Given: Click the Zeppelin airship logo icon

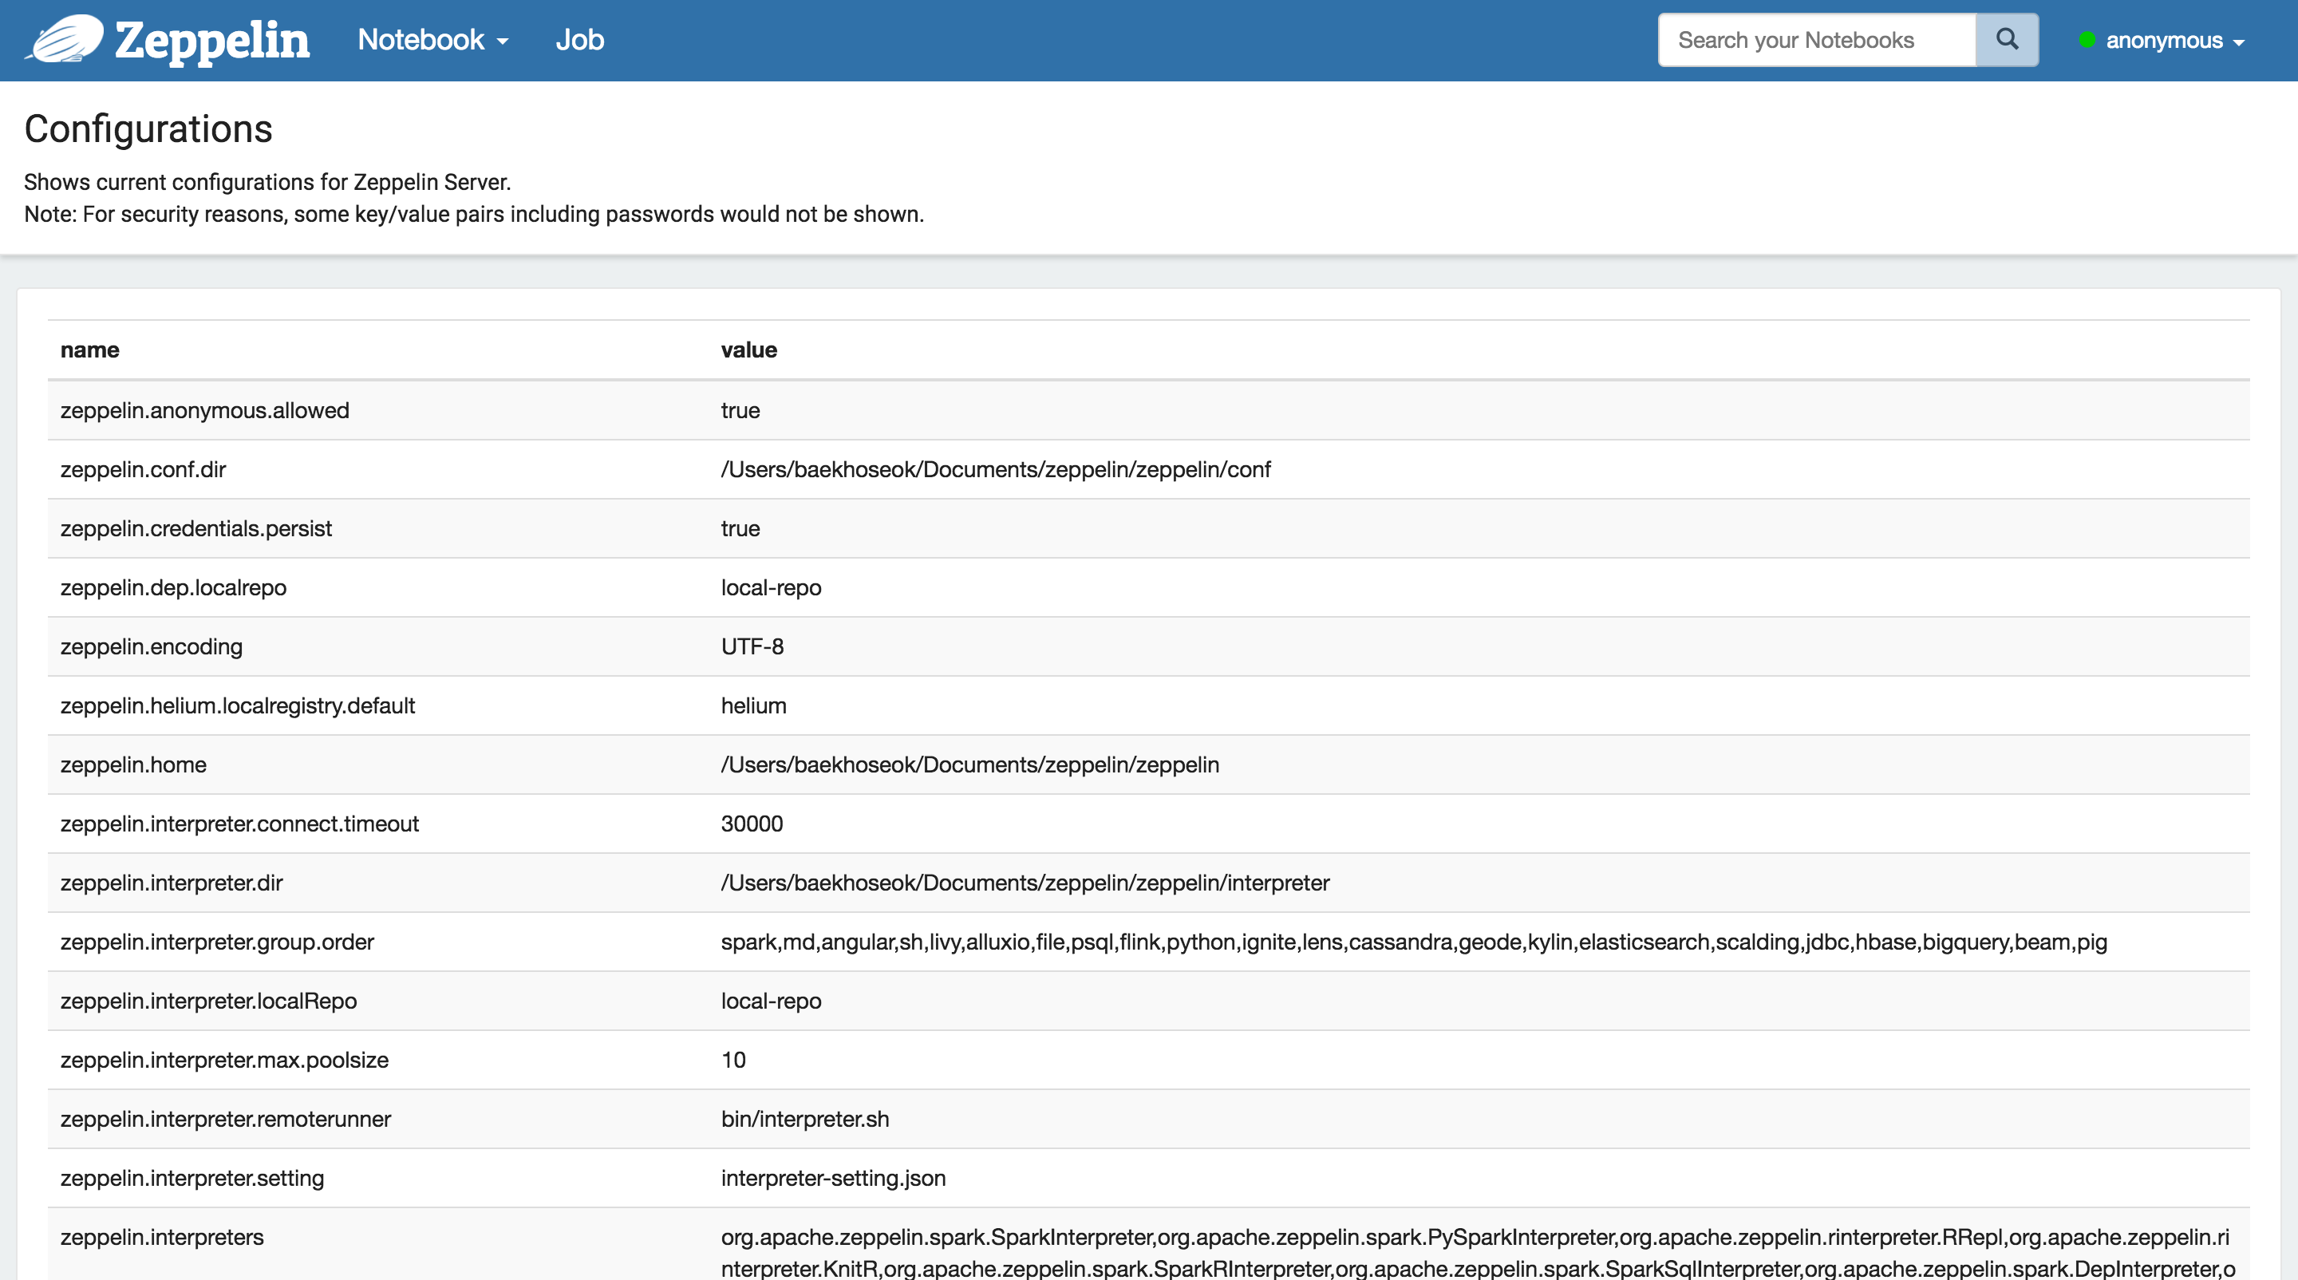Looking at the screenshot, I should [64, 39].
